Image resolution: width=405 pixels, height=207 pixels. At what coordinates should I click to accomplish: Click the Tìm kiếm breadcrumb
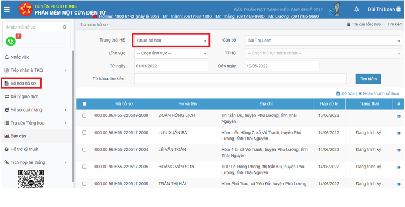[x=395, y=24]
